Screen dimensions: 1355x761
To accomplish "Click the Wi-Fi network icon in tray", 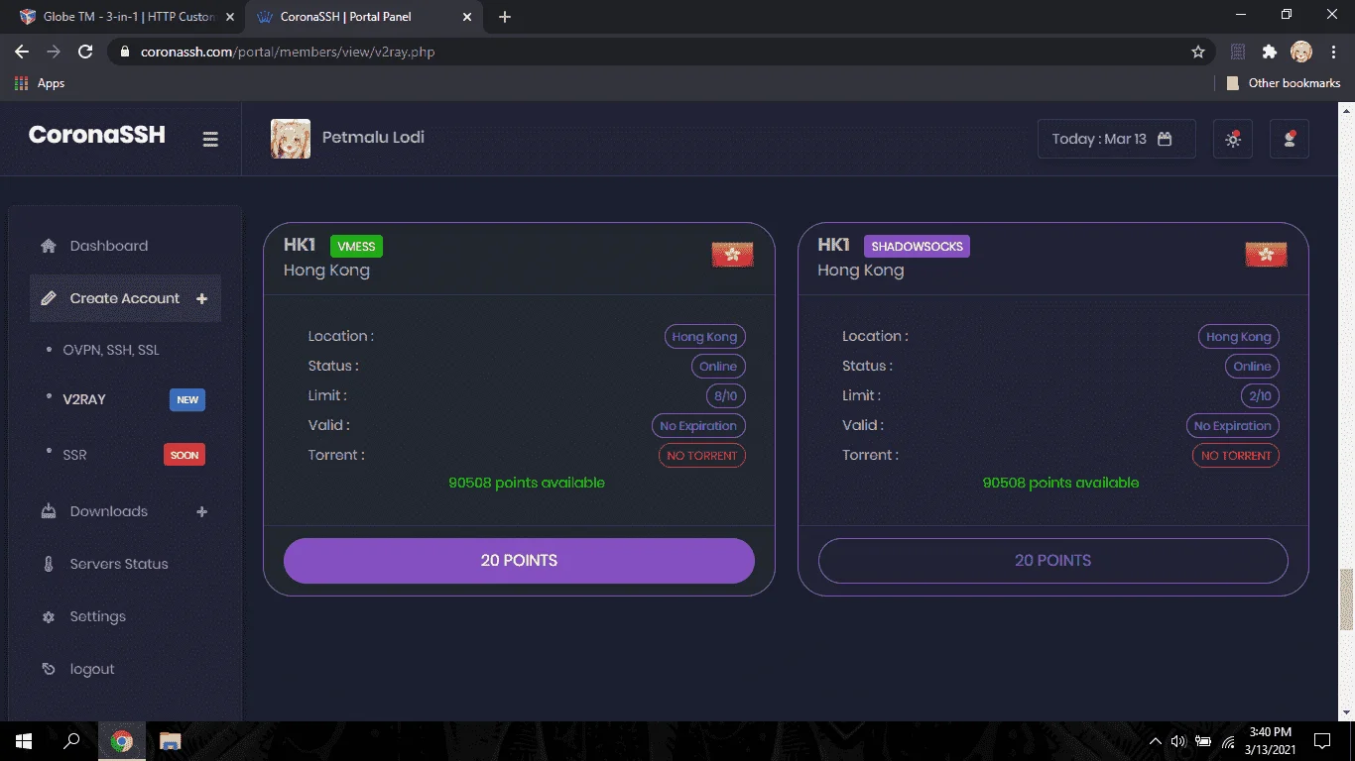I will pos(1228,741).
